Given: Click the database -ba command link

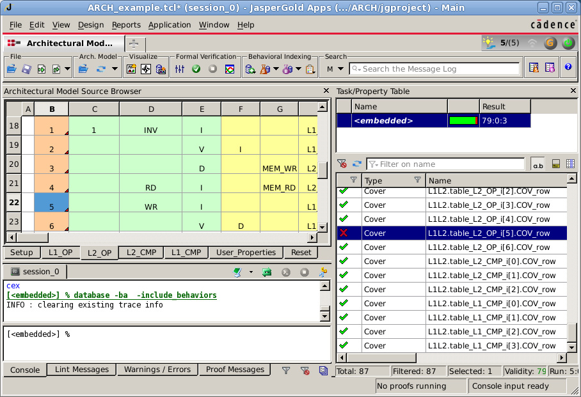Looking at the screenshot, I should [112, 295].
